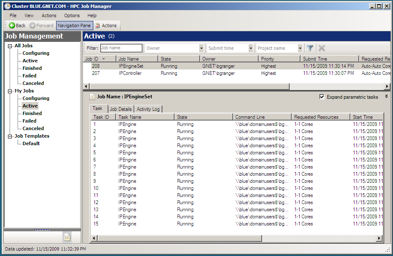Click the Back arrow icon
393x256 pixels.
[x=12, y=26]
